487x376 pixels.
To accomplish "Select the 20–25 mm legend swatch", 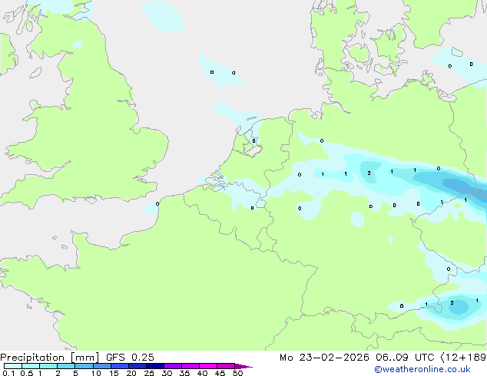I will click(x=137, y=366).
